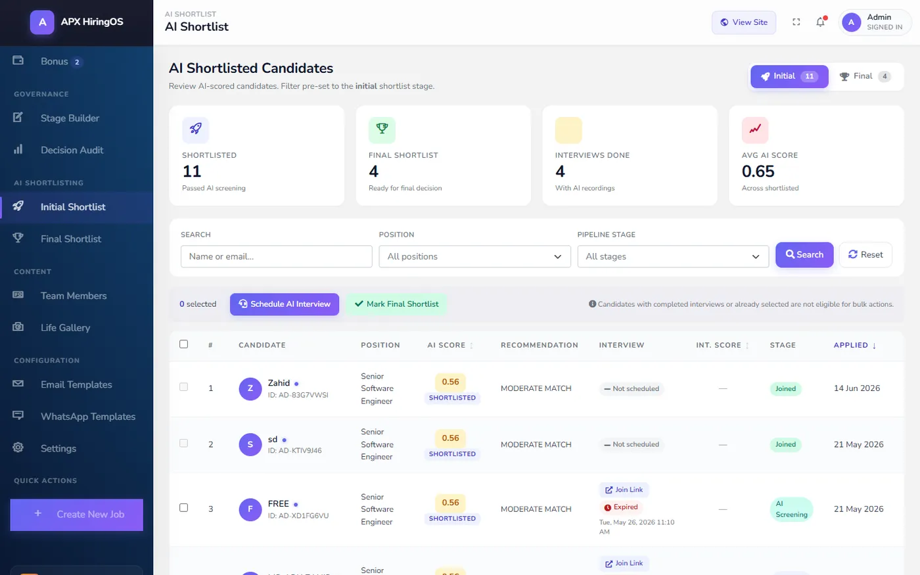This screenshot has height=575, width=920.
Task: Click the Search button
Action: coord(804,255)
